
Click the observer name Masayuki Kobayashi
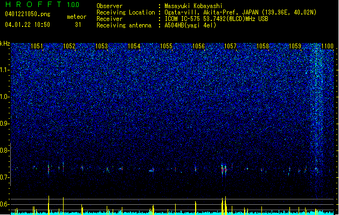click(193, 6)
